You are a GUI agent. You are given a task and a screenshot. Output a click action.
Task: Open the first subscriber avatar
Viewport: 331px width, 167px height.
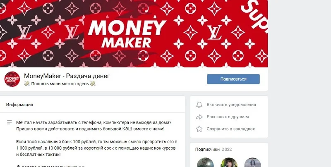click(x=205, y=162)
